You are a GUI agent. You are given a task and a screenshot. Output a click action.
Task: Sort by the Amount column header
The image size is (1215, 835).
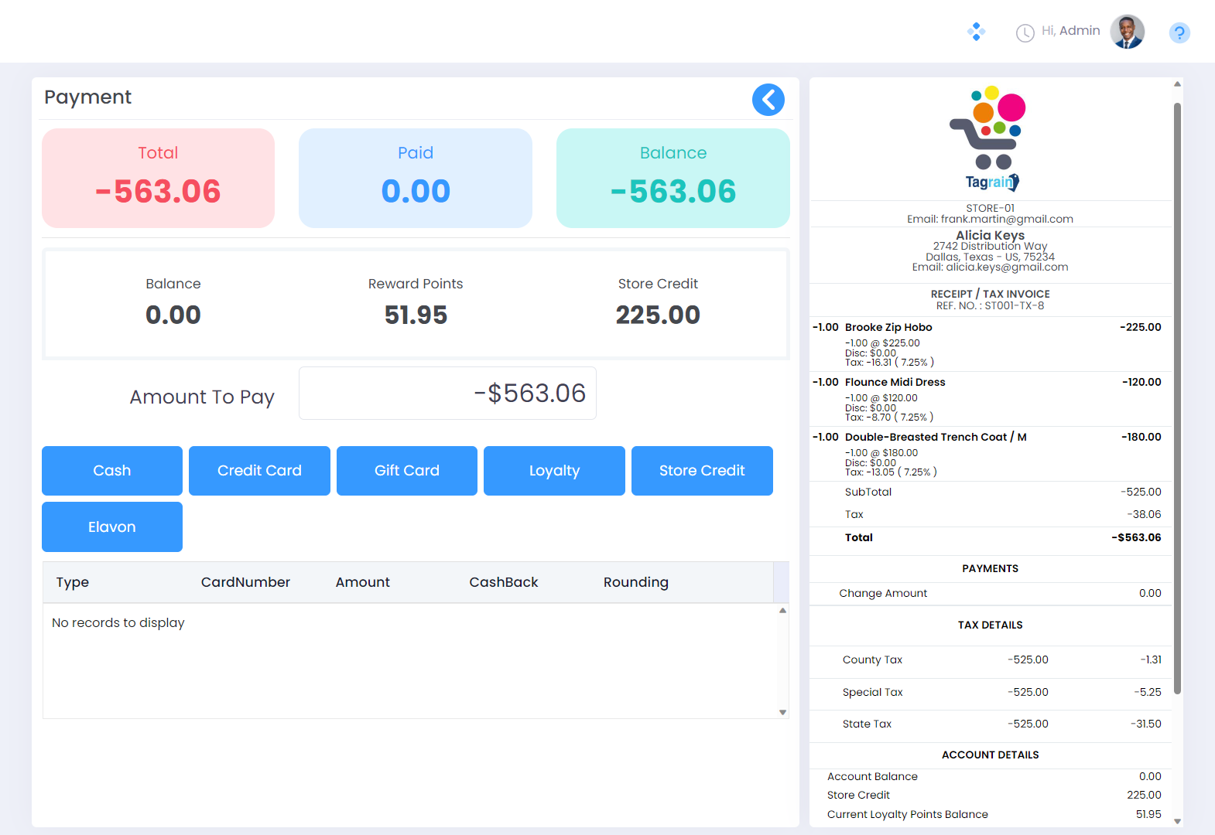(x=362, y=582)
